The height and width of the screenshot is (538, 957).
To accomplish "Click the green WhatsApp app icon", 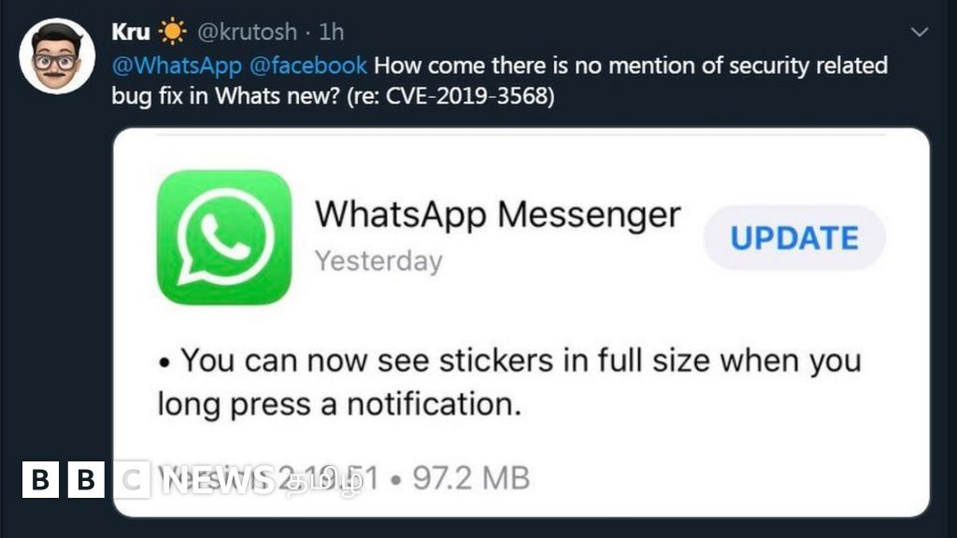I will pyautogui.click(x=224, y=237).
